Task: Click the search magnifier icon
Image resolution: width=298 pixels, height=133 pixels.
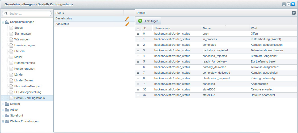Action: (x=6, y=14)
